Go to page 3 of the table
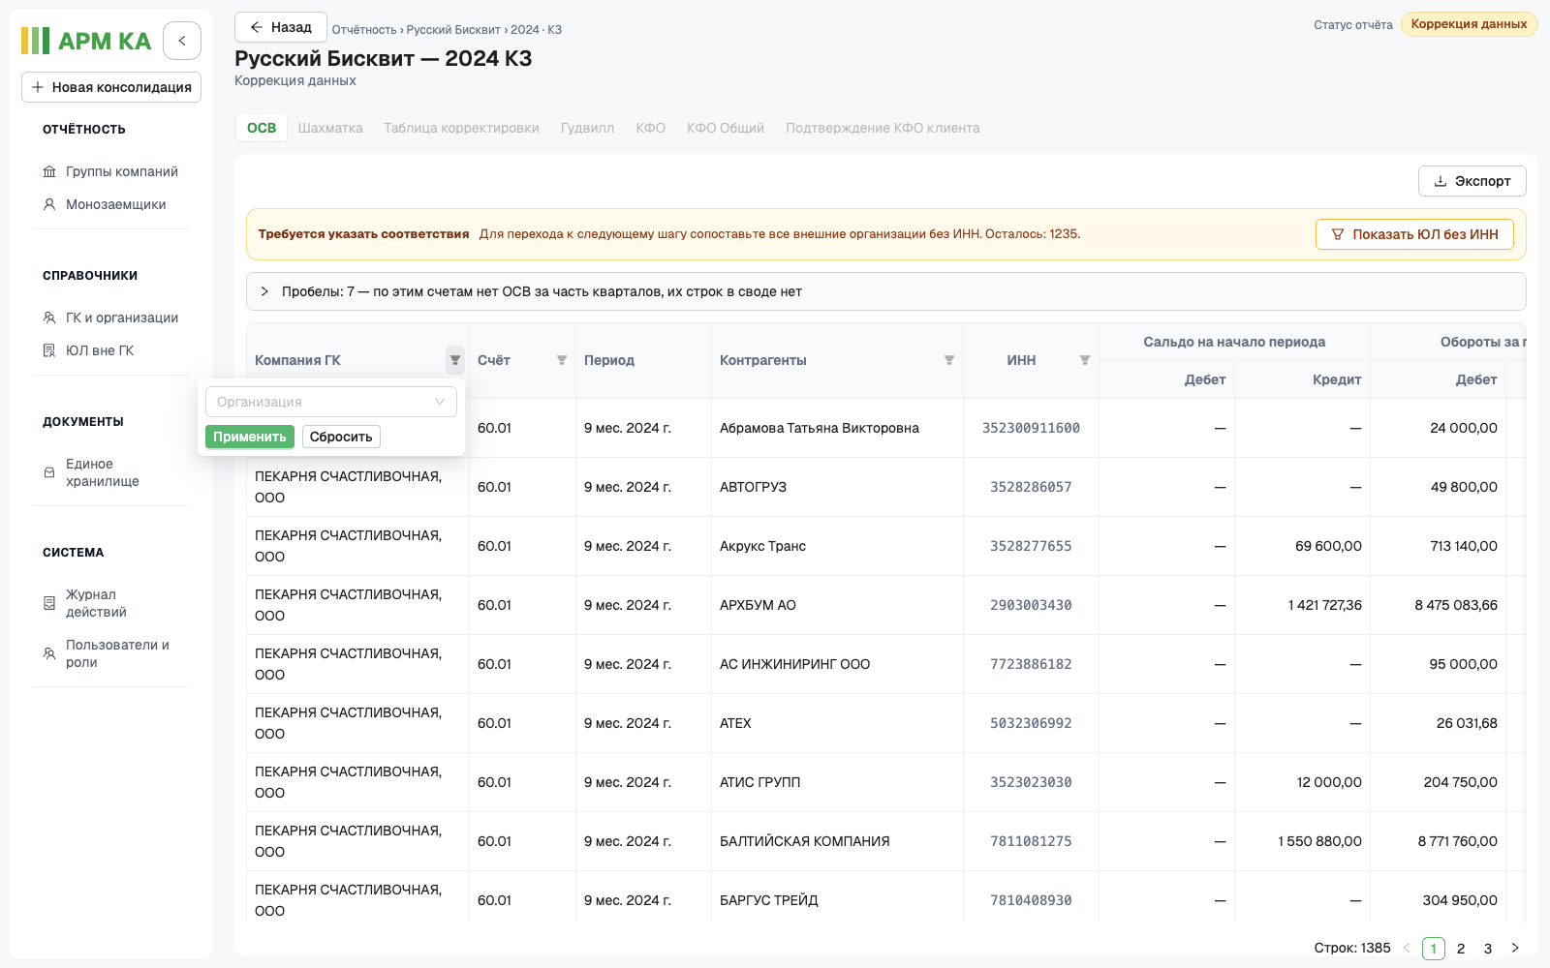The height and width of the screenshot is (968, 1550). 1488,949
